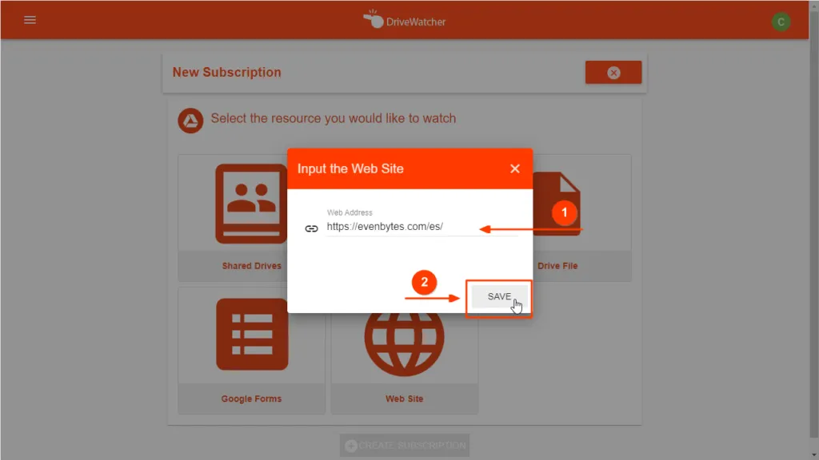This screenshot has width=819, height=460.
Task: Click the New Subscription heading
Action: [x=226, y=72]
